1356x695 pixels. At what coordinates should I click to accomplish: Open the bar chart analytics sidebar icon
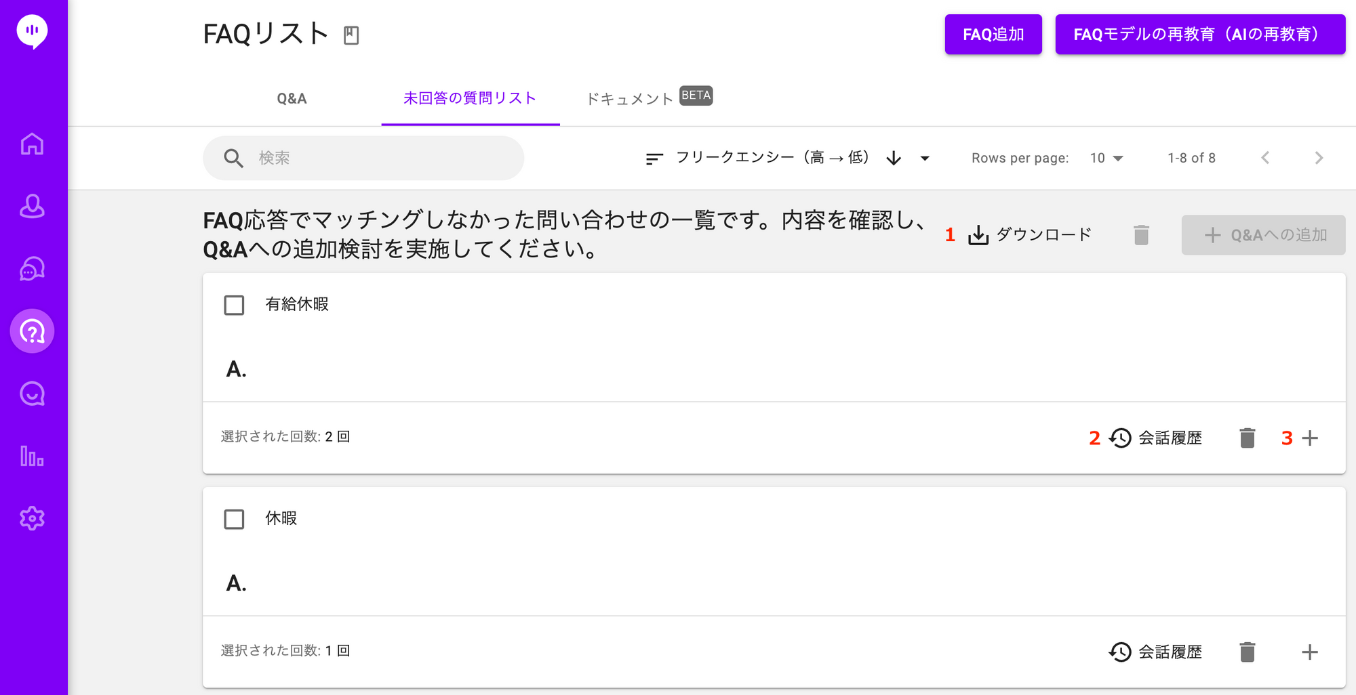coord(32,456)
